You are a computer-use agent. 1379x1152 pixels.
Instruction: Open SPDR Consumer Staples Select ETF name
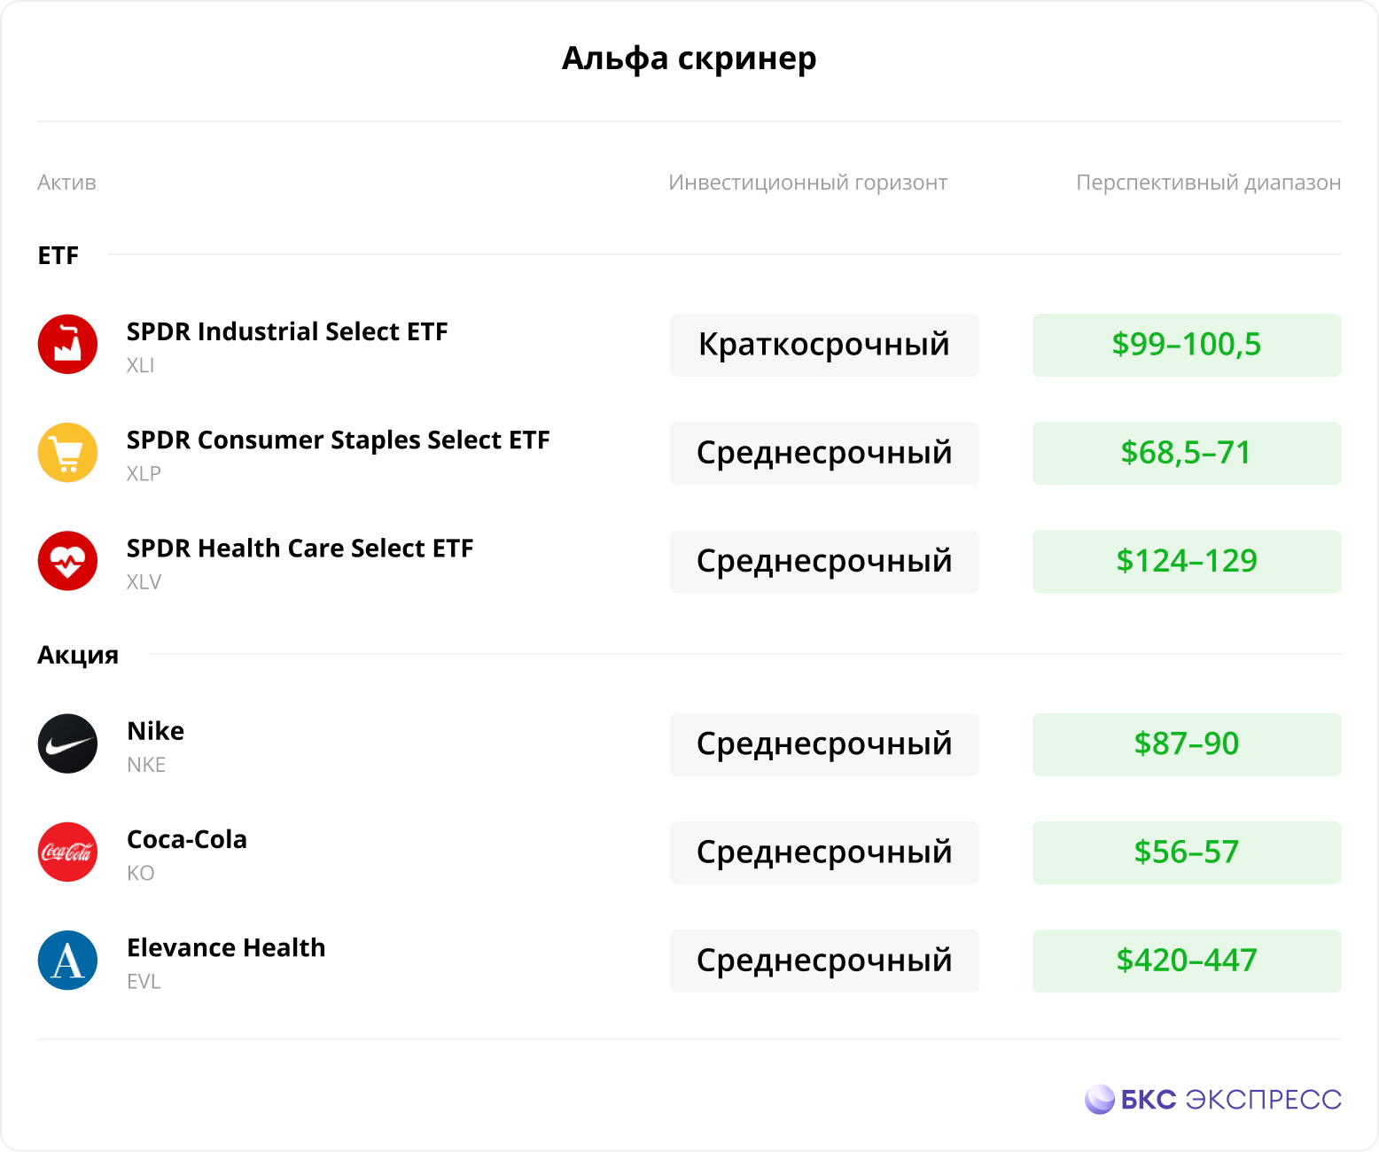(x=338, y=440)
